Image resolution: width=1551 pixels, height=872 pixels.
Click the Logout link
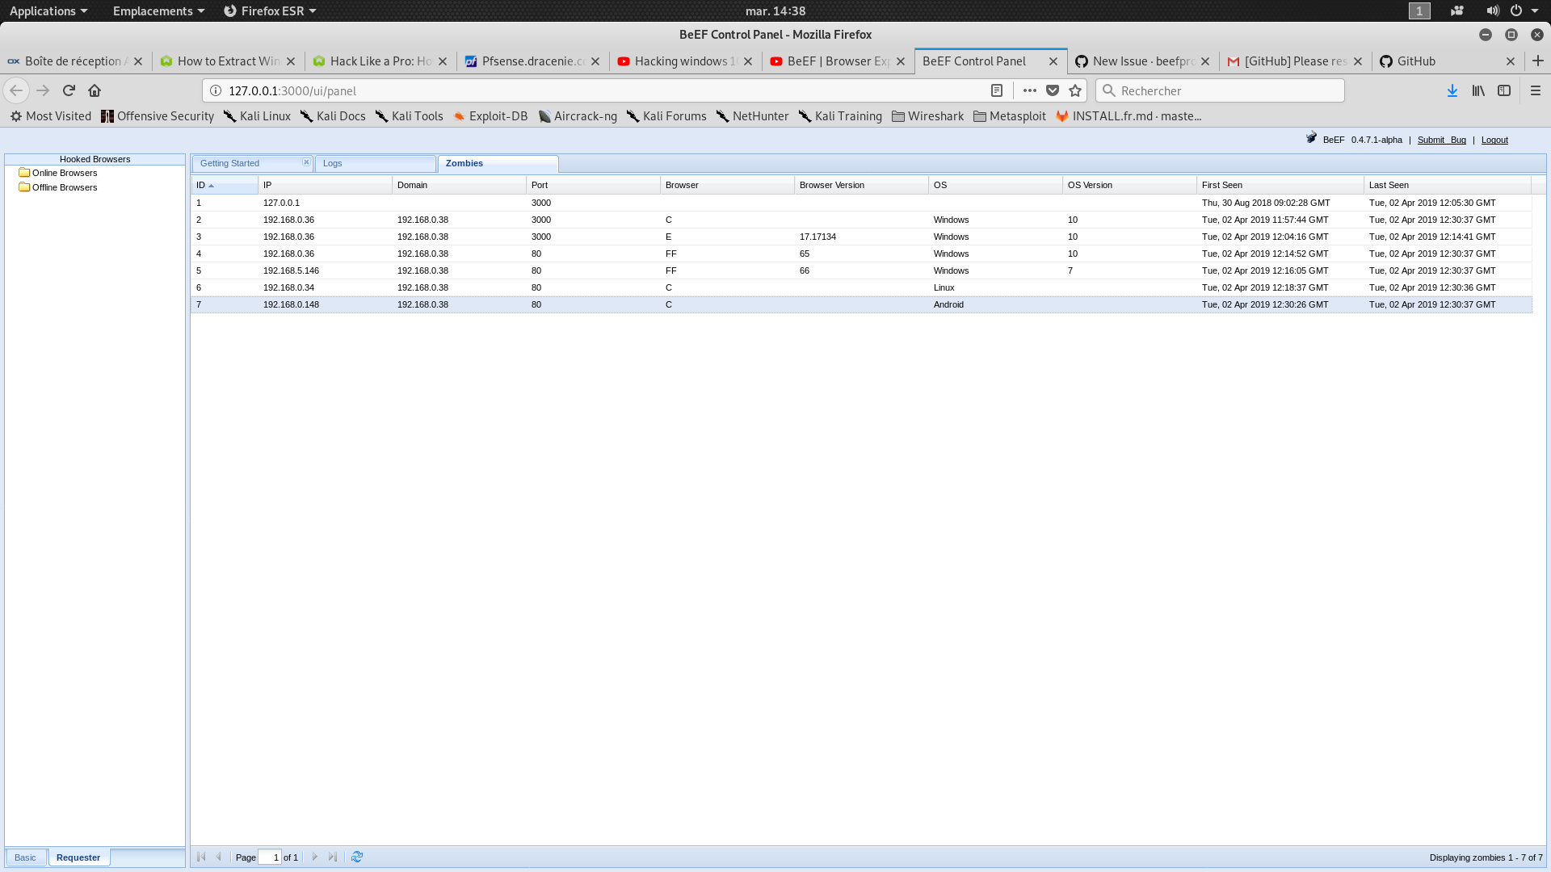(1494, 139)
